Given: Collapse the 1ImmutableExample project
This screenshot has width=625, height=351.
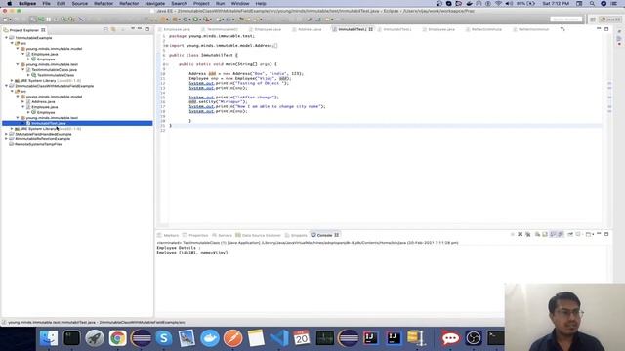Looking at the screenshot, I should pos(7,38).
